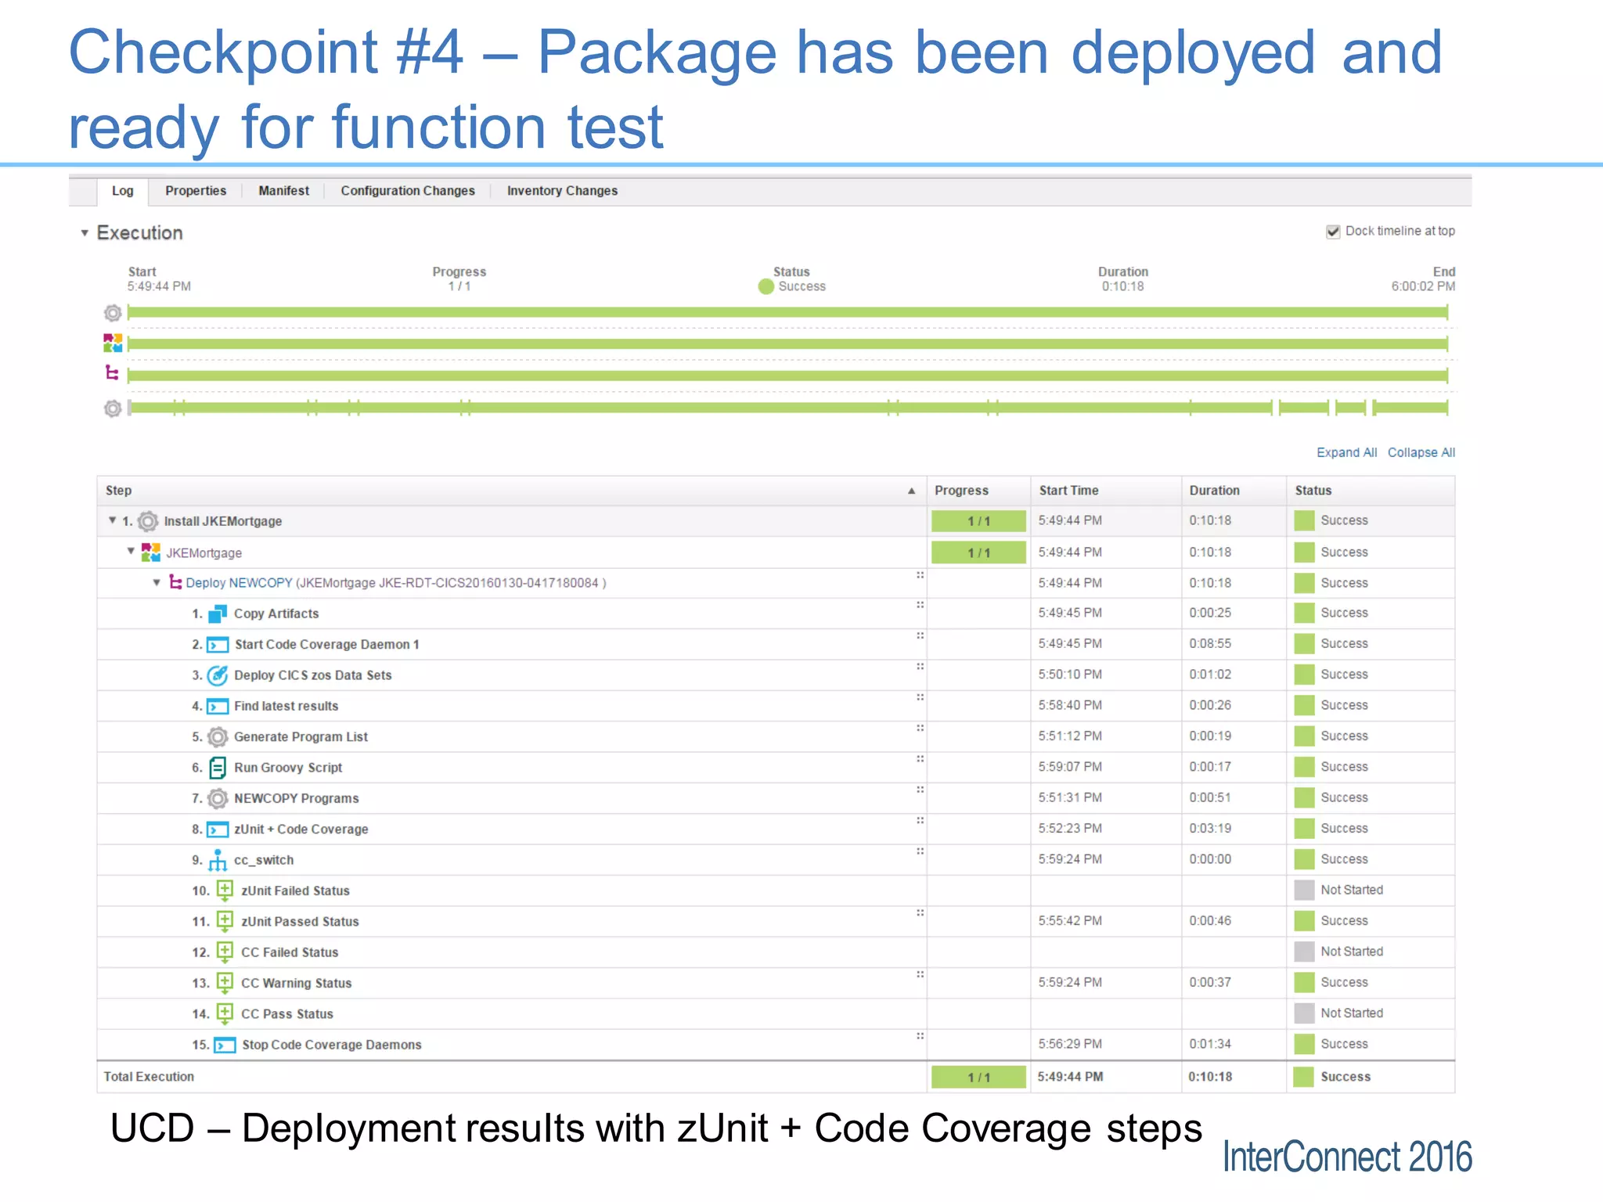Click the drag handle on Copy Artifacts row
Screen dimensions: 1603x1202
tap(920, 605)
